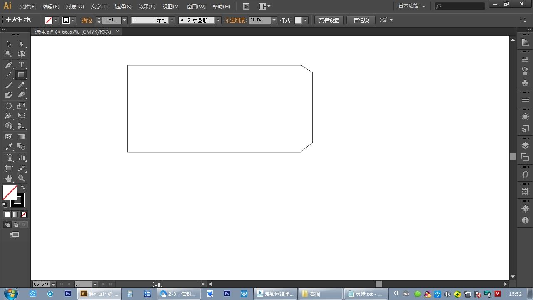Set paint mode to None
Viewport: 533px width, 300px height.
24,215
